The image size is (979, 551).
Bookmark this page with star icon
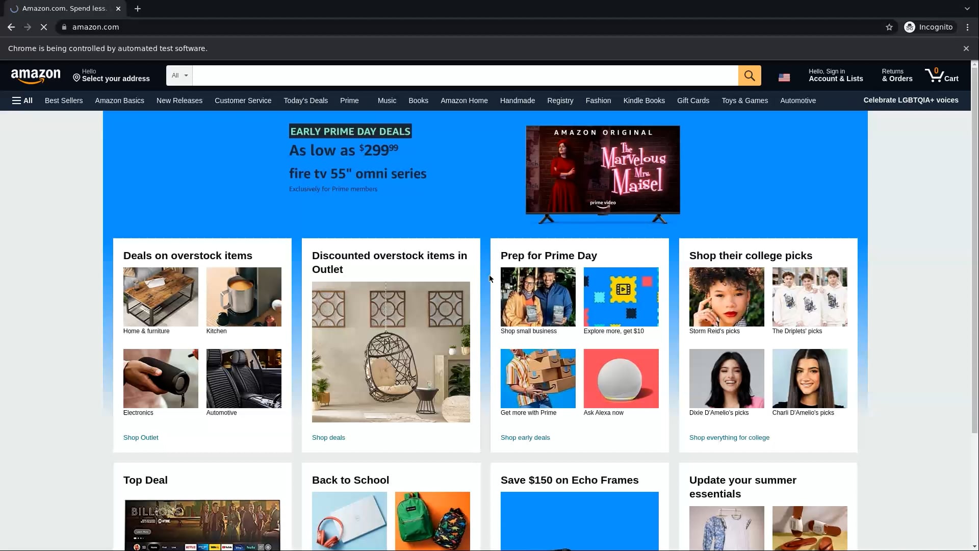pos(889,27)
